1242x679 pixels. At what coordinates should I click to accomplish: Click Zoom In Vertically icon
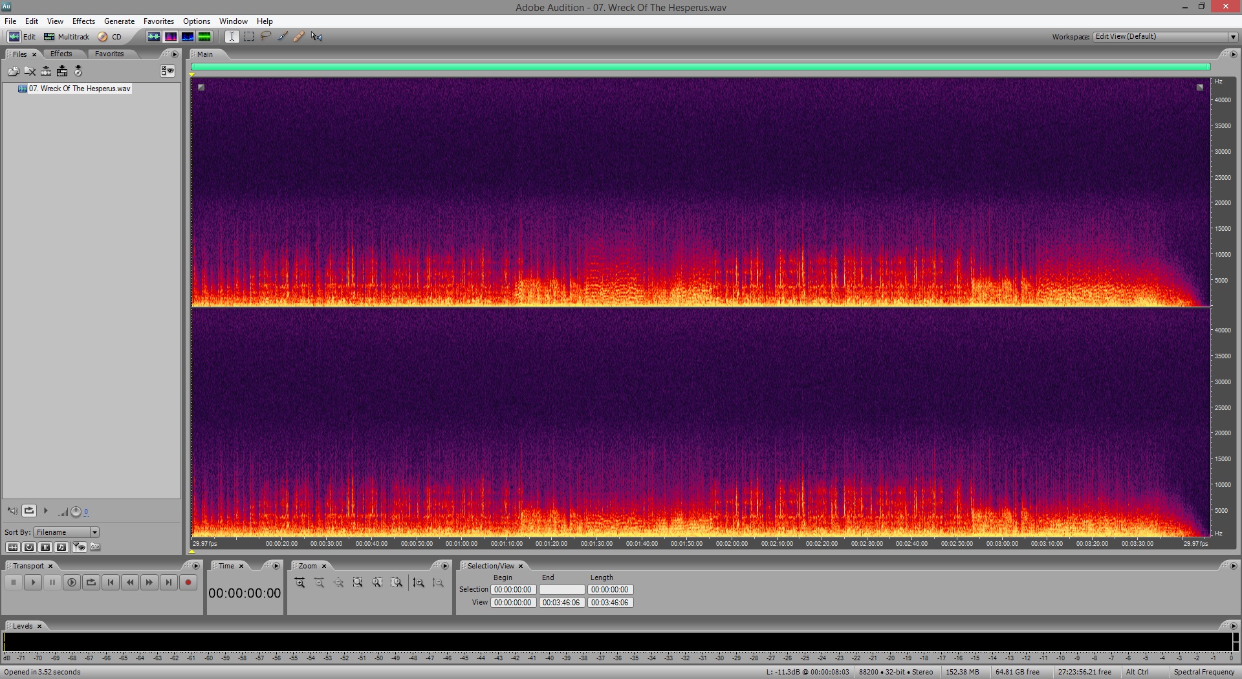[419, 583]
